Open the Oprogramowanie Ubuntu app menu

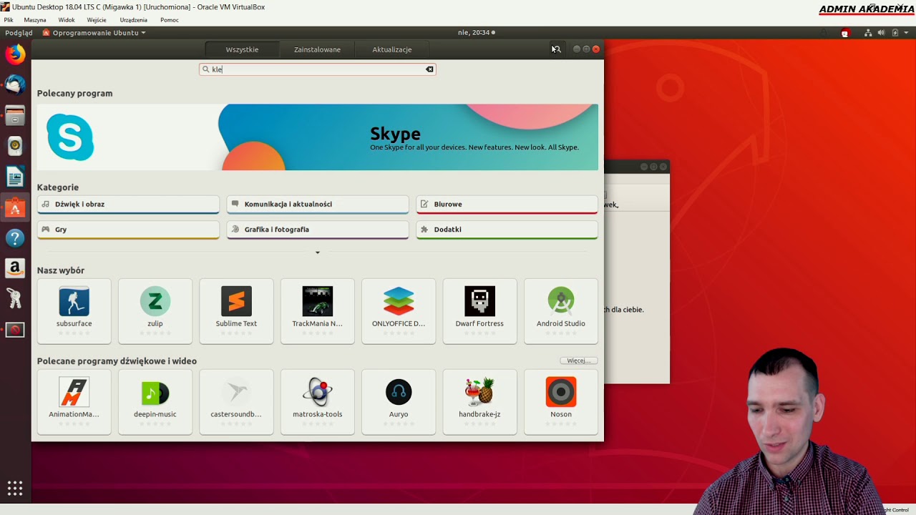(94, 33)
